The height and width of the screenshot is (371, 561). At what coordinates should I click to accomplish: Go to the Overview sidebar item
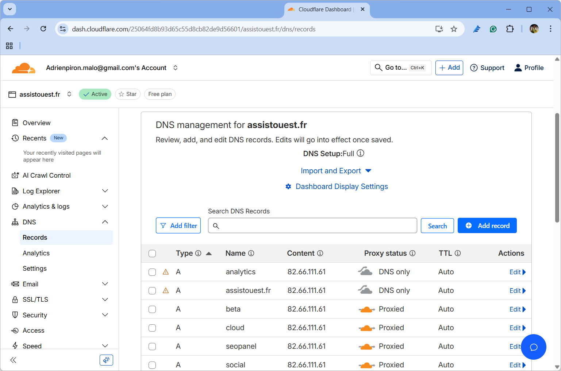coord(36,123)
